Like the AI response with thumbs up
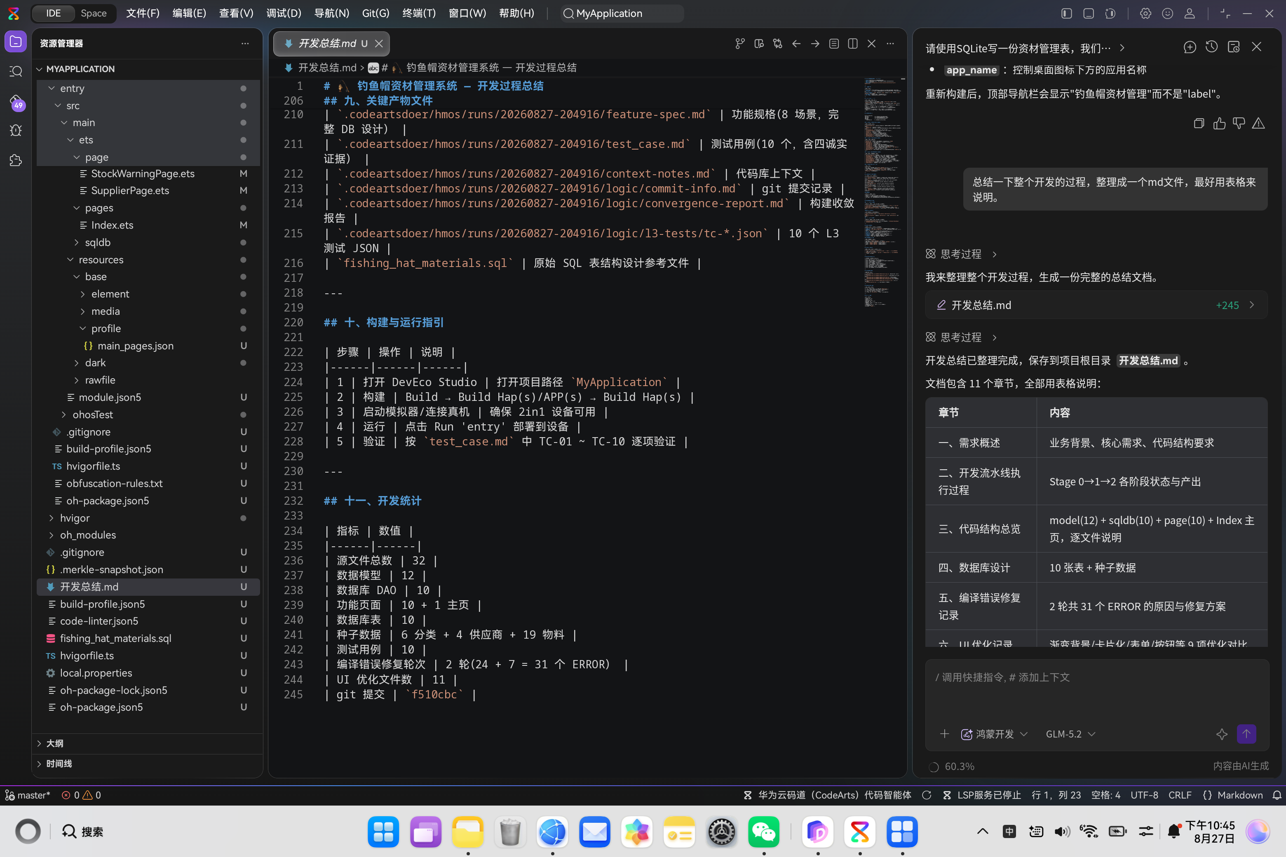Image resolution: width=1286 pixels, height=857 pixels. [x=1219, y=124]
